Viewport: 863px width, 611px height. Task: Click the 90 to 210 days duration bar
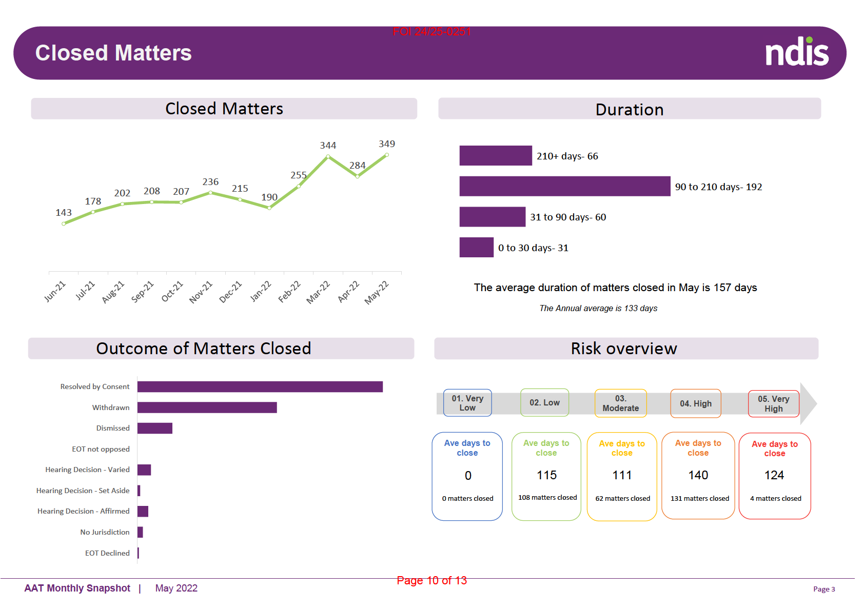(564, 187)
